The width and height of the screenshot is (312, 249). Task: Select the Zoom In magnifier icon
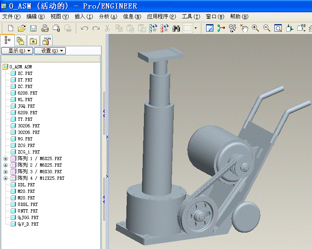tap(256, 28)
